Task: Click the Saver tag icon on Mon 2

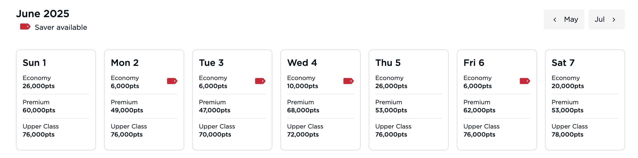Action: tap(172, 81)
